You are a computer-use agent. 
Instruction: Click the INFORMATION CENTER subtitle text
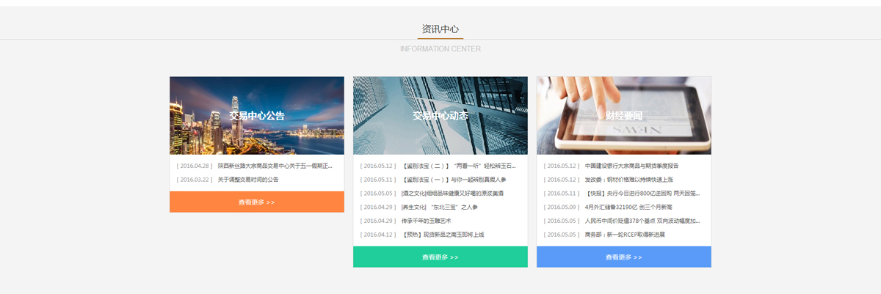[440, 49]
